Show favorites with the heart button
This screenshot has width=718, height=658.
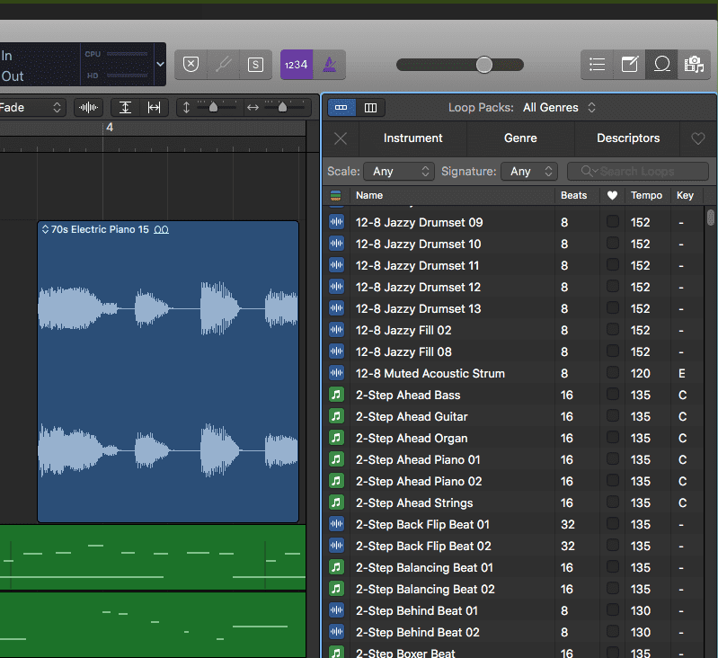click(698, 138)
